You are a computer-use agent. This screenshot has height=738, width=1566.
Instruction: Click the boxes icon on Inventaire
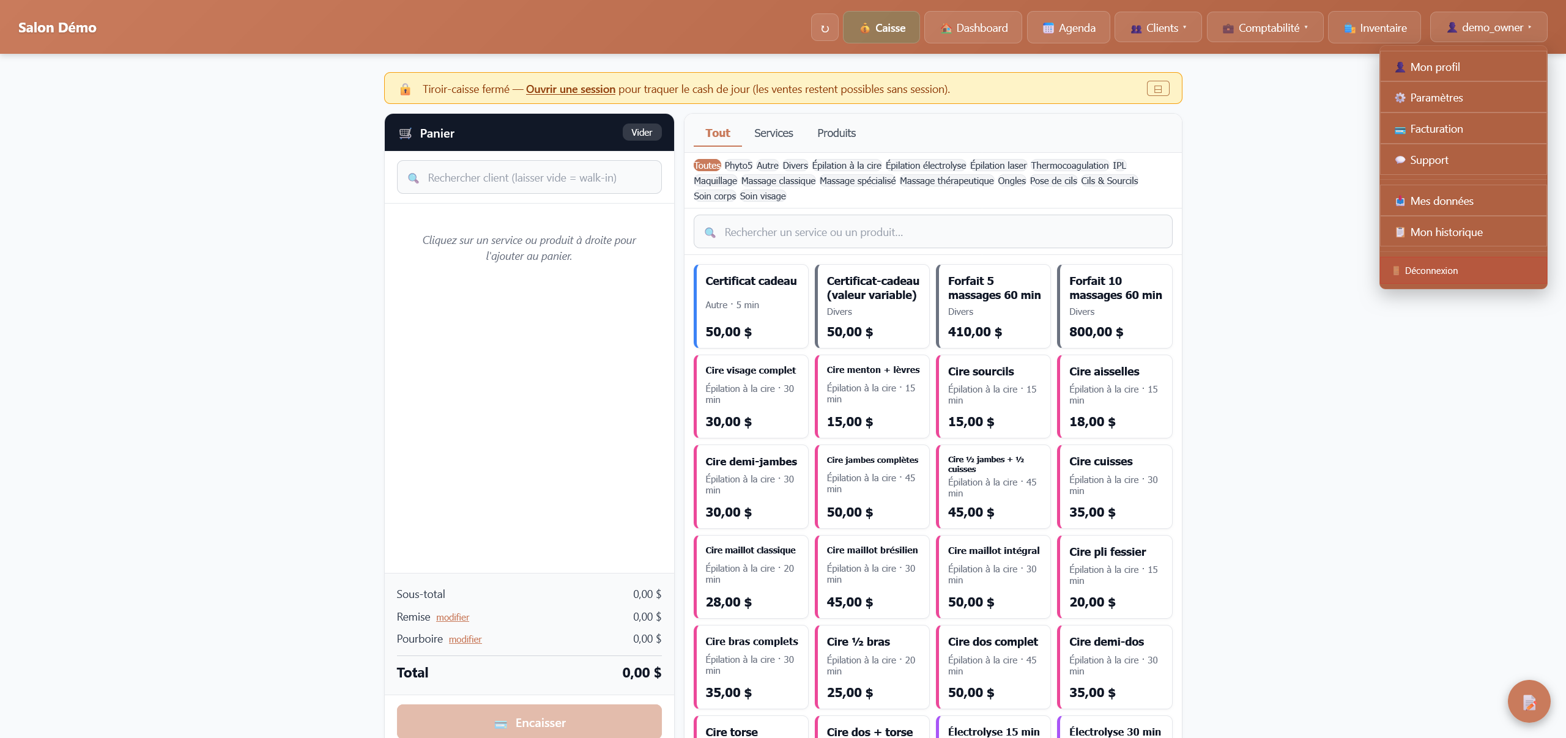(x=1349, y=28)
